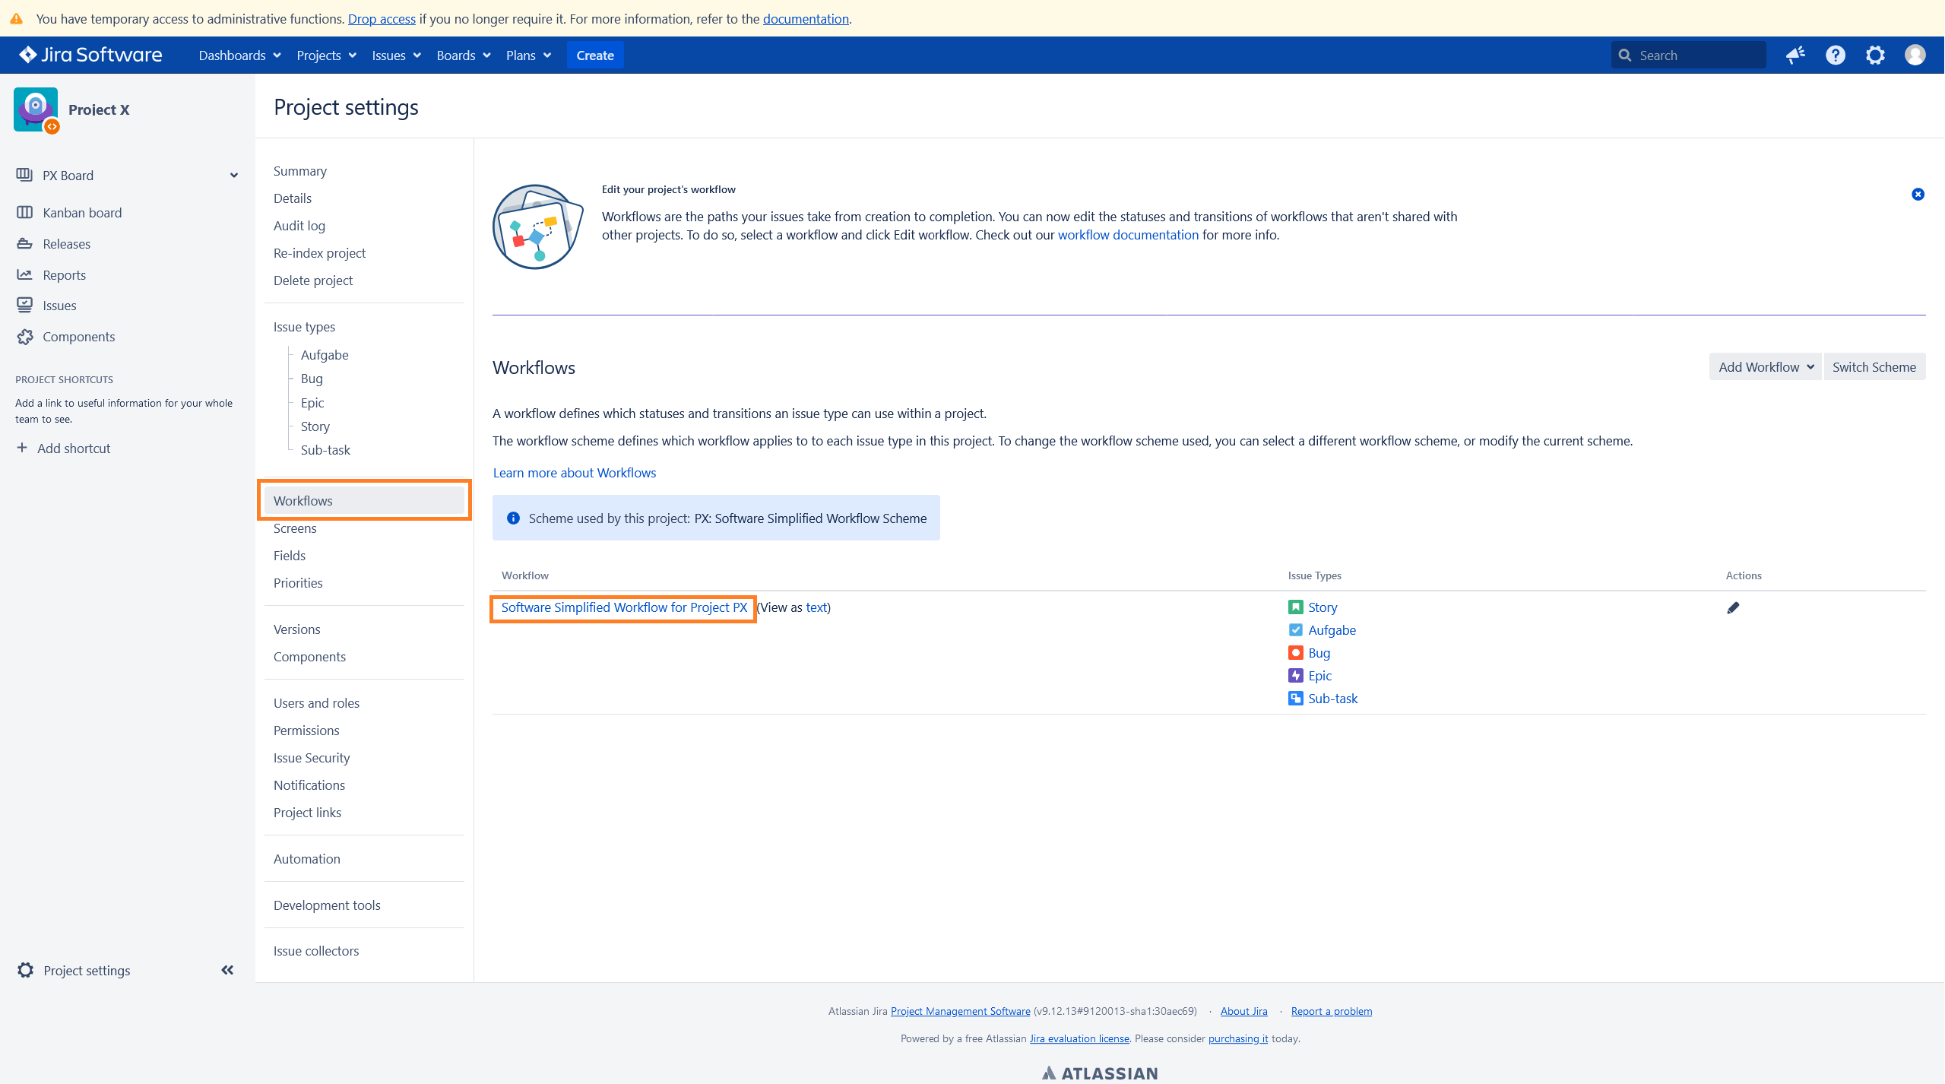Open Learn more about Workflows link
This screenshot has height=1084, width=1945.
click(x=575, y=473)
